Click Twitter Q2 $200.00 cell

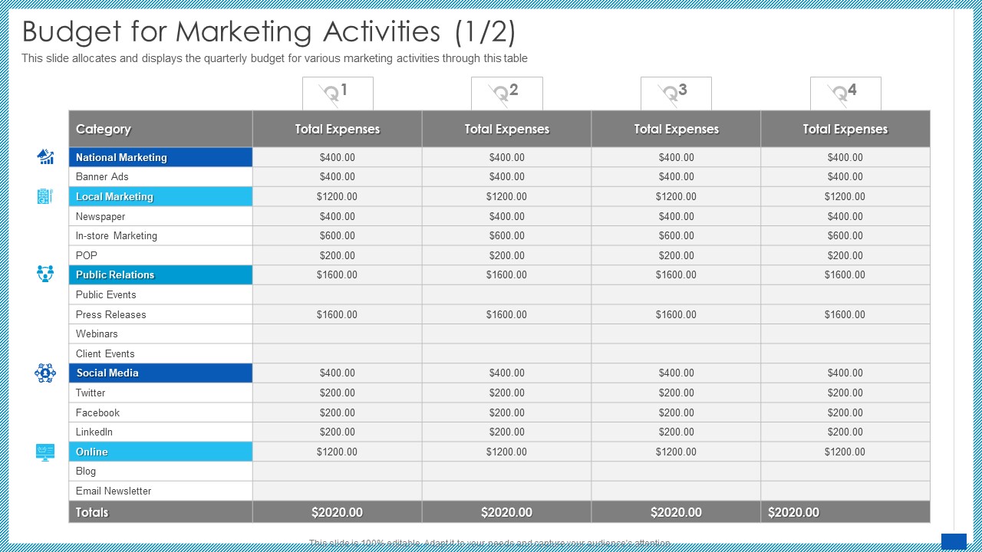[507, 393]
